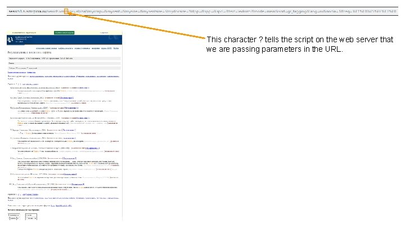Click the search results page screenshot thumbnail
This screenshot has width=405, height=228.
64,126
